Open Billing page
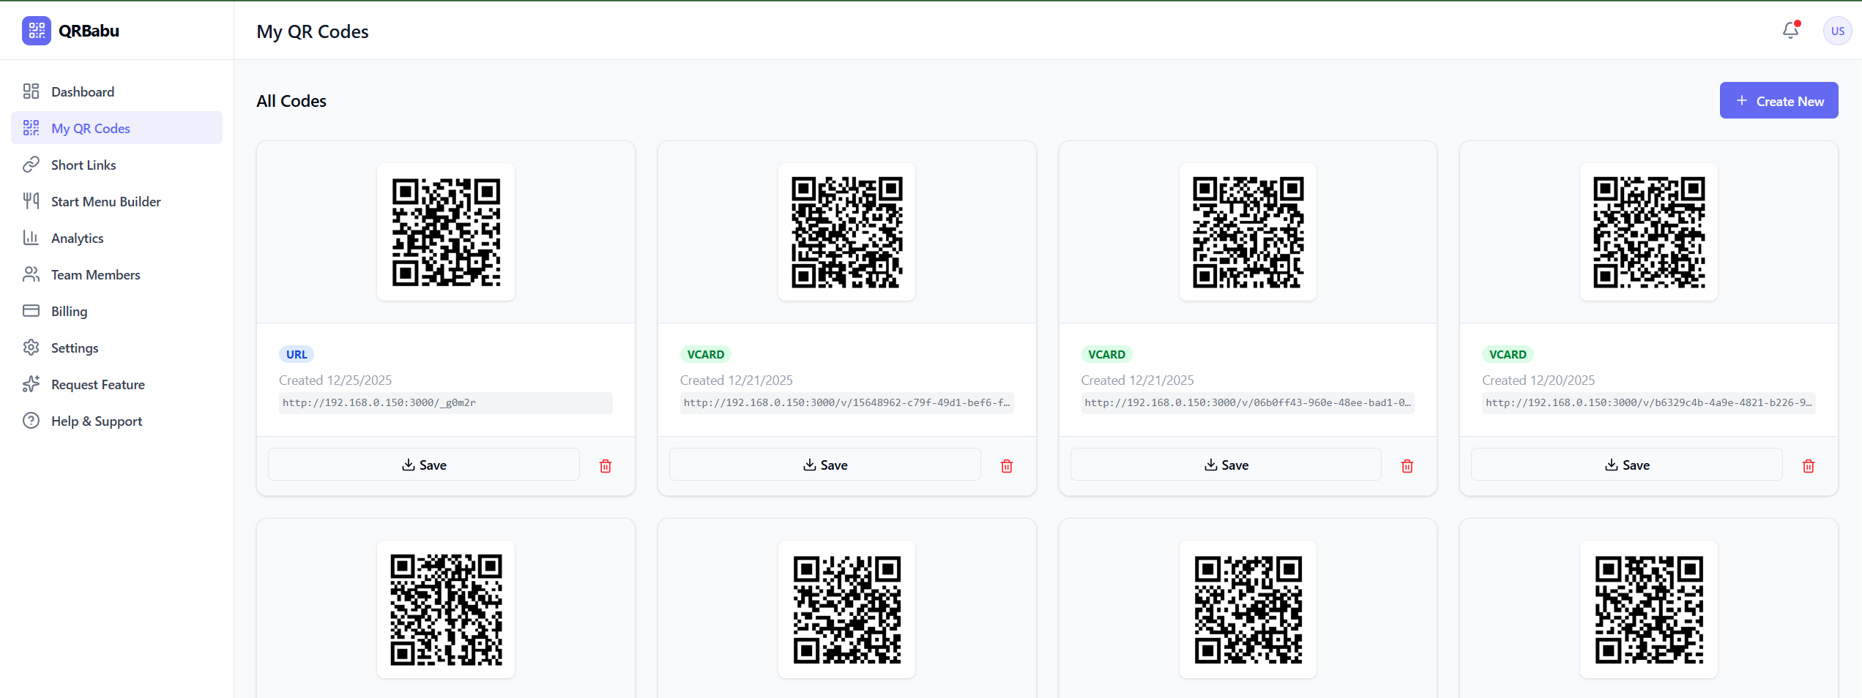This screenshot has height=698, width=1862. click(116, 311)
